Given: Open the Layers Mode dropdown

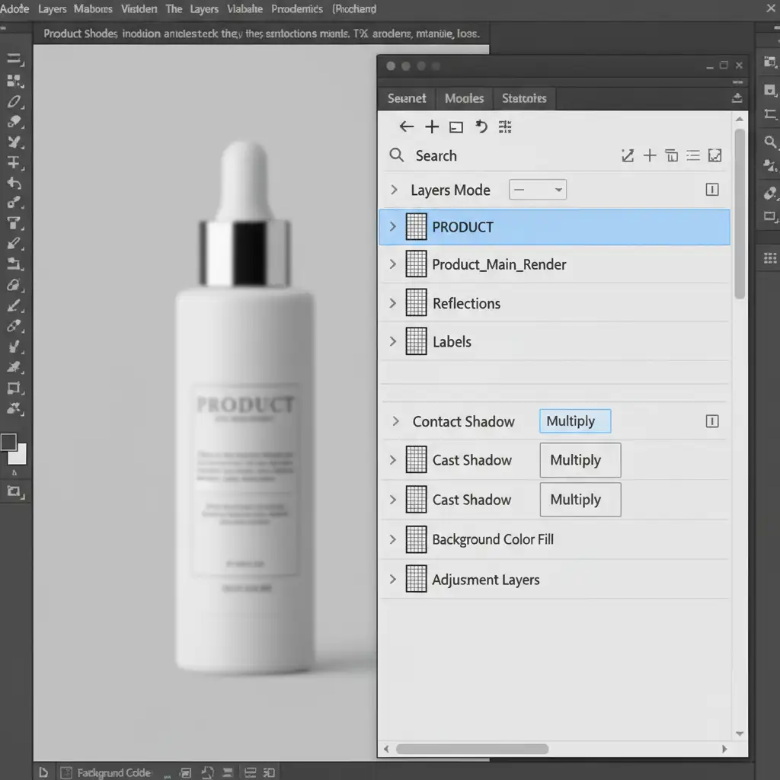Looking at the screenshot, I should pos(537,190).
